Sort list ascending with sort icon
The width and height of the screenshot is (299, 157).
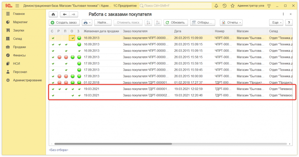coord(148,22)
